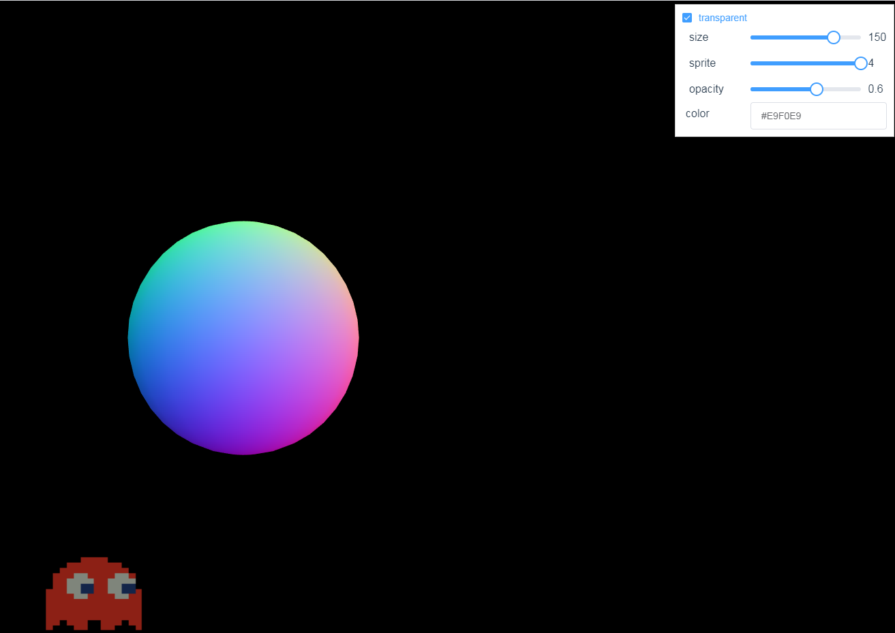The height and width of the screenshot is (633, 895).
Task: Select the sprite slider handle
Action: pos(860,63)
